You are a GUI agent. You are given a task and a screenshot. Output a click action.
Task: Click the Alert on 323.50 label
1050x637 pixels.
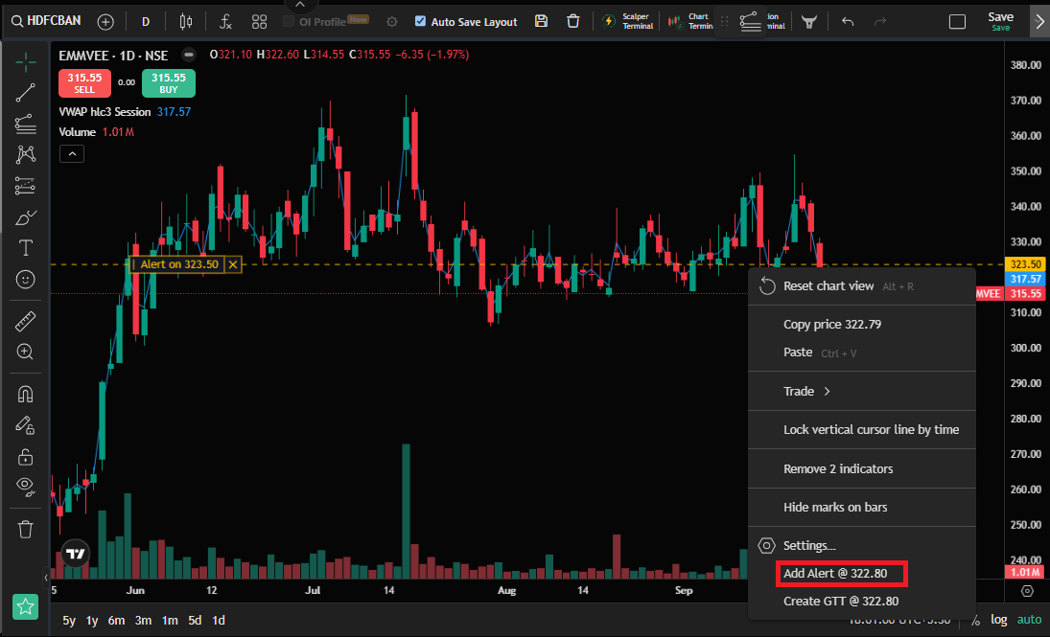[x=178, y=264]
